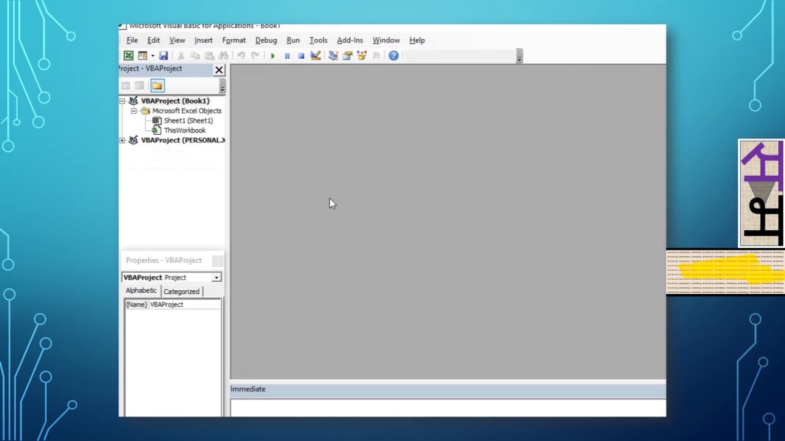Switch to the Categorized tab
The image size is (785, 441).
(182, 292)
